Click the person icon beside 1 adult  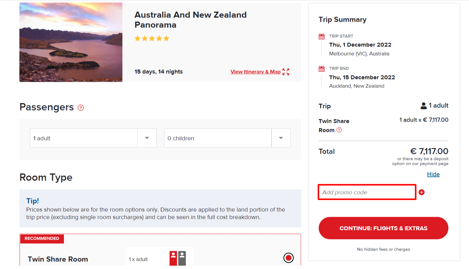pos(424,106)
